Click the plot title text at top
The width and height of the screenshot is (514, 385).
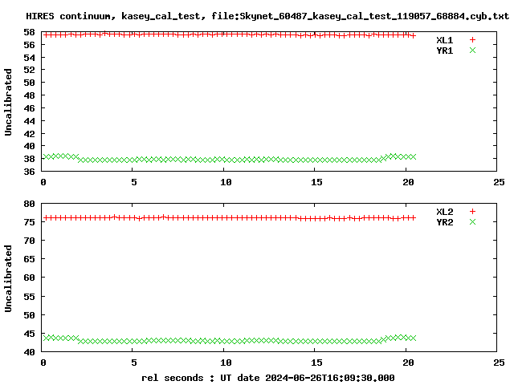[x=267, y=16]
